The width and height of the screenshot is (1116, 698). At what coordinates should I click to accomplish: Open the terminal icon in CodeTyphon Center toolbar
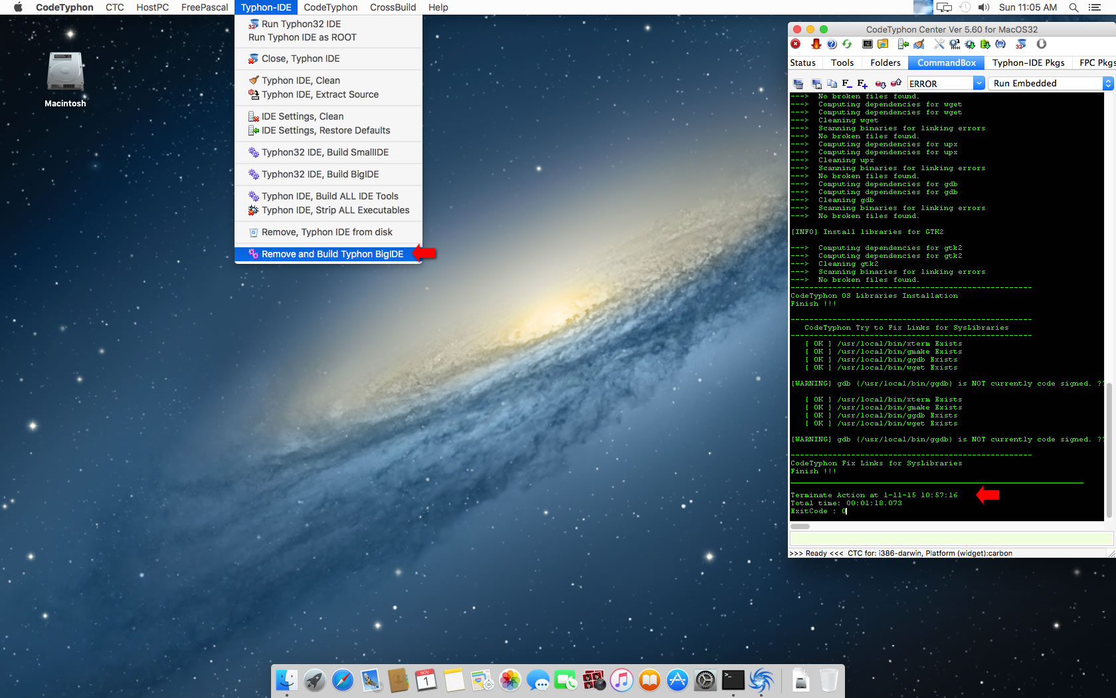868,44
